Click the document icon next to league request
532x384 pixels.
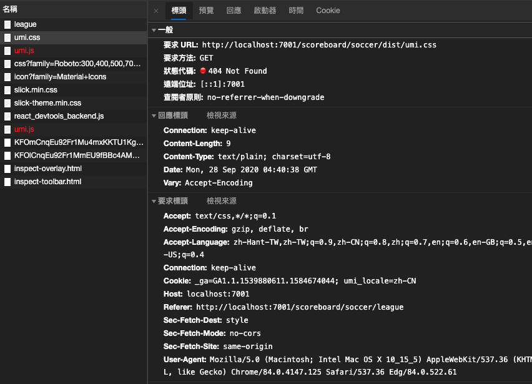click(x=7, y=24)
